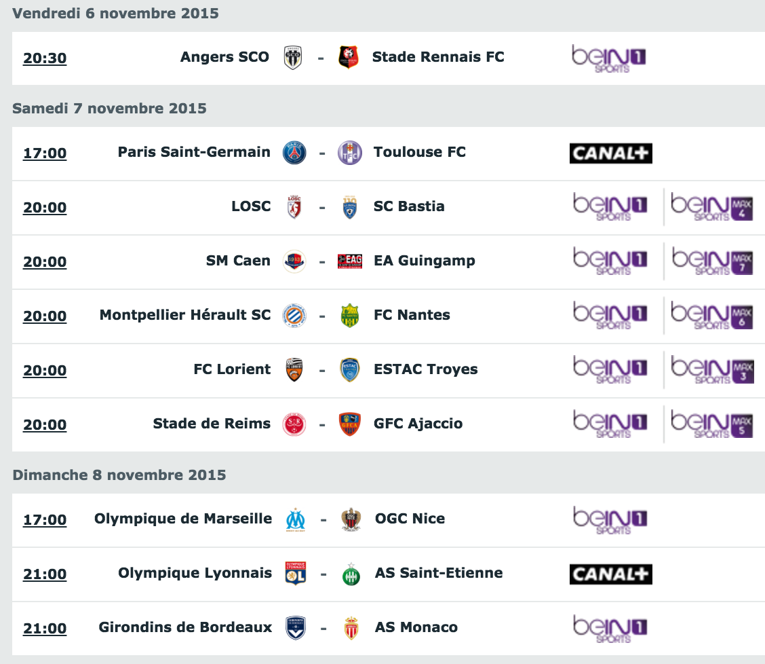Select the Paris Saint-Germain logo
Screen dimensions: 765x664
pos(294,153)
